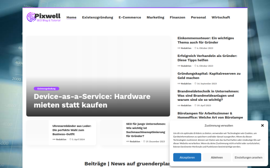The image size is (270, 168).
Task: Open Einkommenssteuer article link
Action: coord(206,40)
